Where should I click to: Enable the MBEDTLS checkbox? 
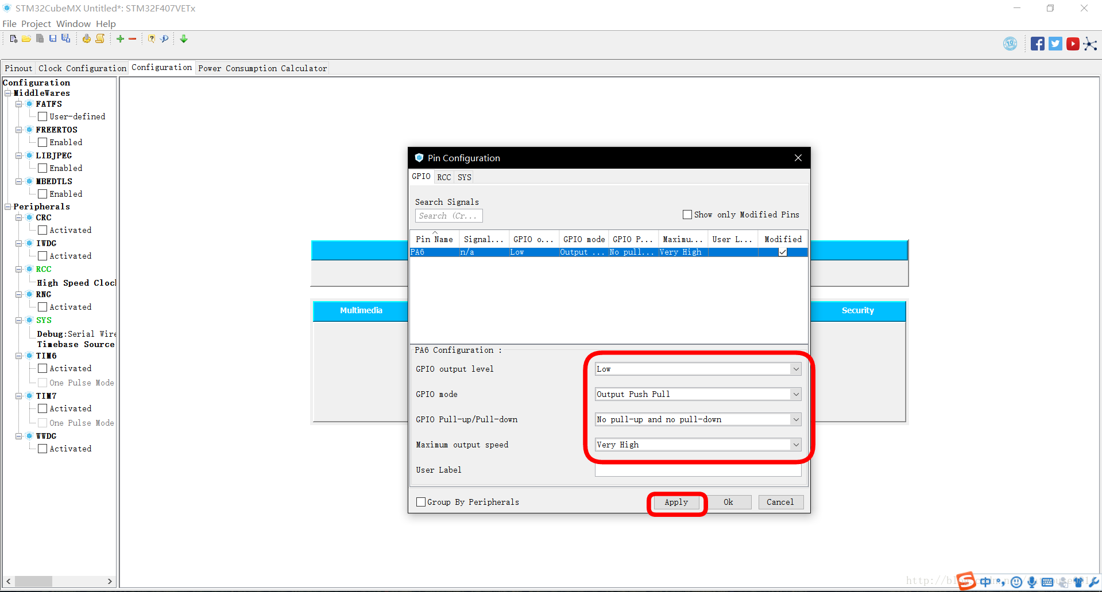pos(42,194)
